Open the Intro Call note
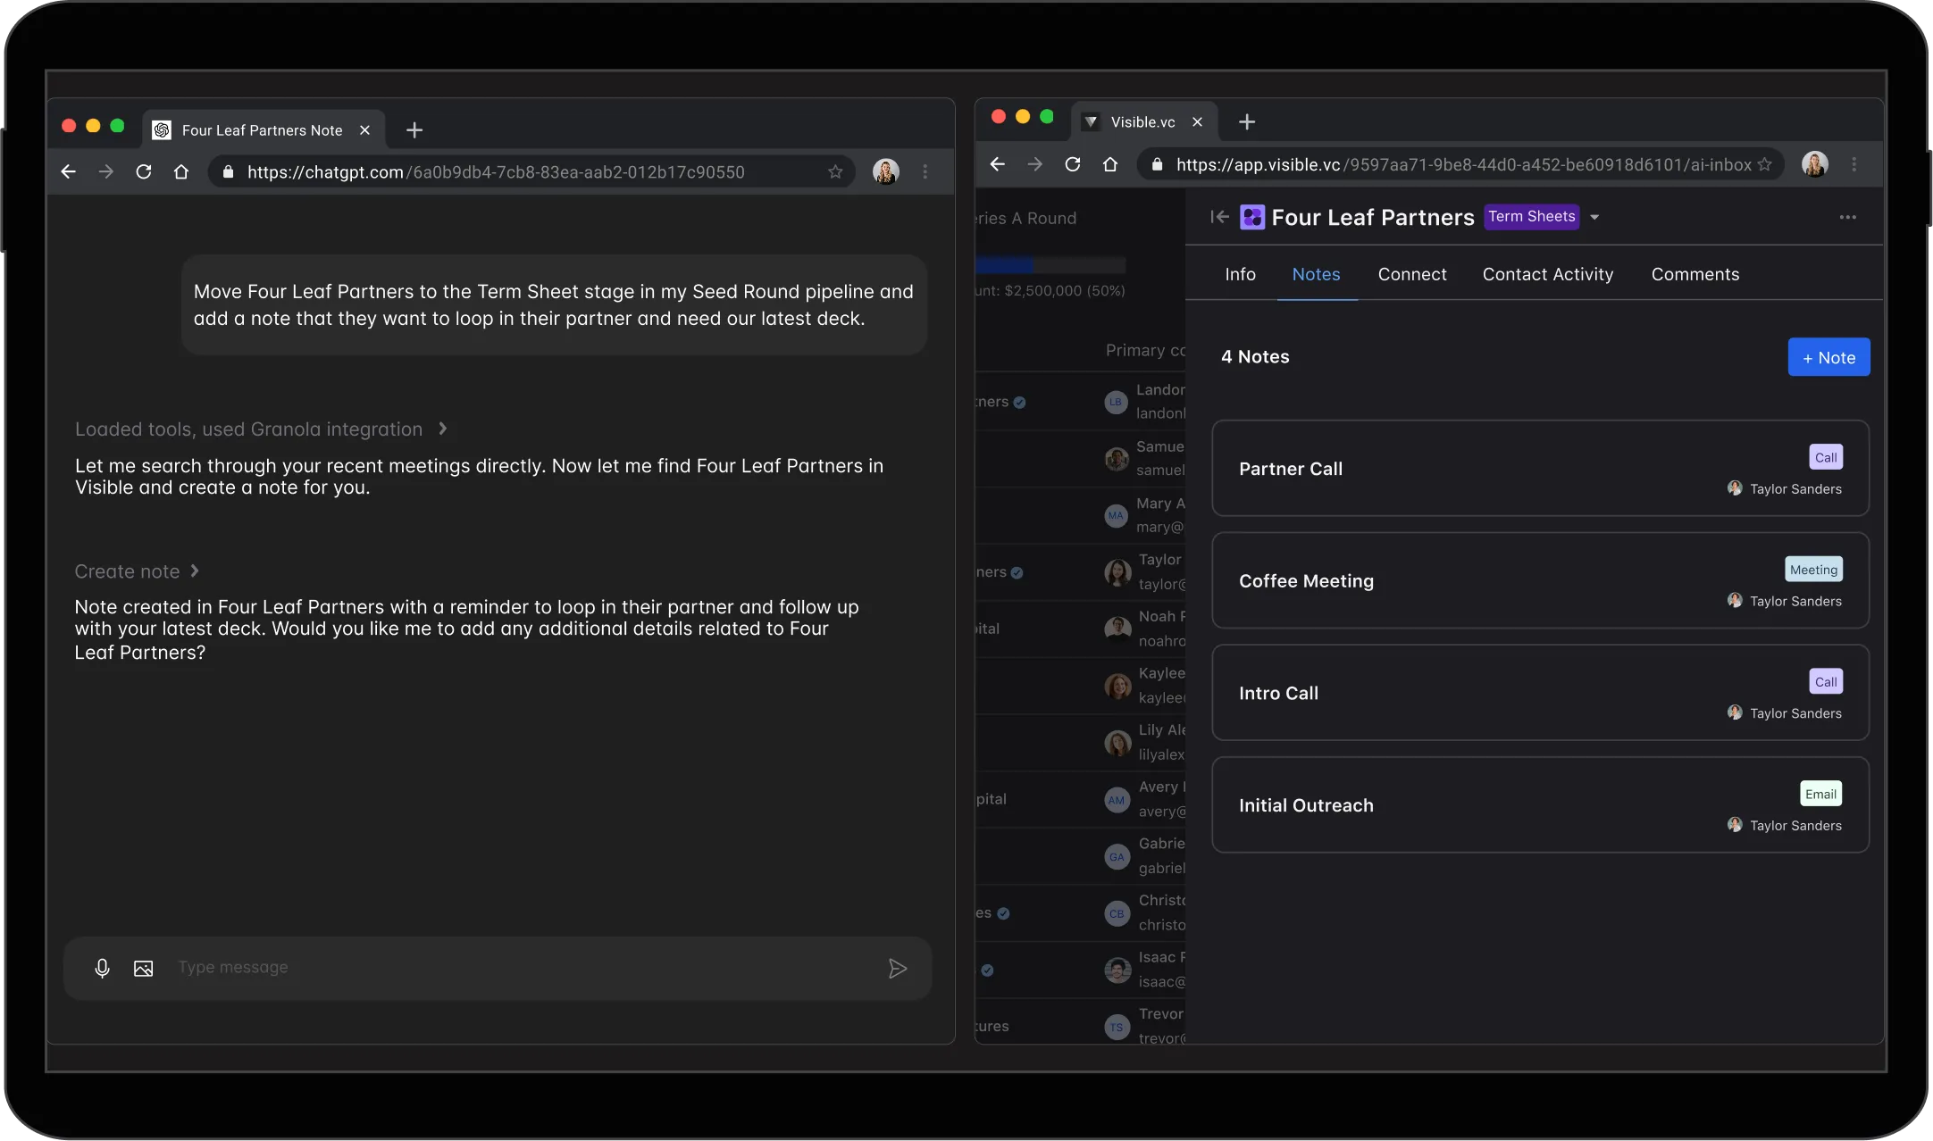Viewport: 1933px width, 1141px height. (1540, 693)
